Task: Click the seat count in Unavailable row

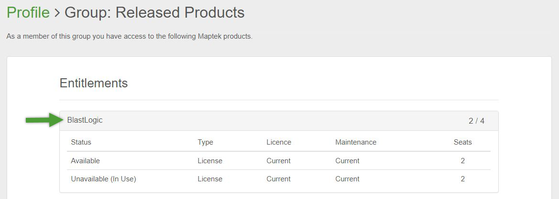Action: (x=462, y=179)
